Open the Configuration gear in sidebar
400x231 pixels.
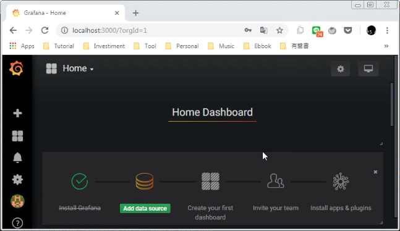[x=17, y=180]
